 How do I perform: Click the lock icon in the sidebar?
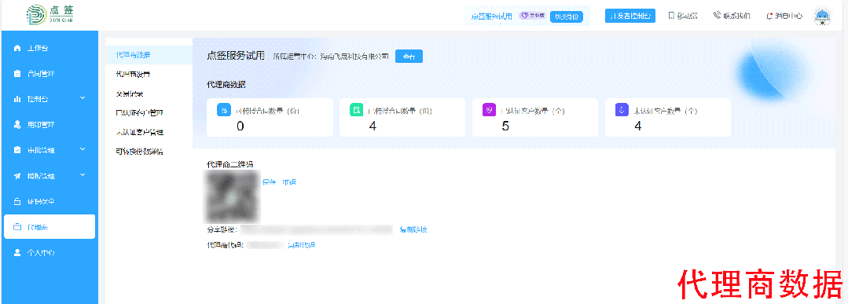pyautogui.click(x=17, y=201)
